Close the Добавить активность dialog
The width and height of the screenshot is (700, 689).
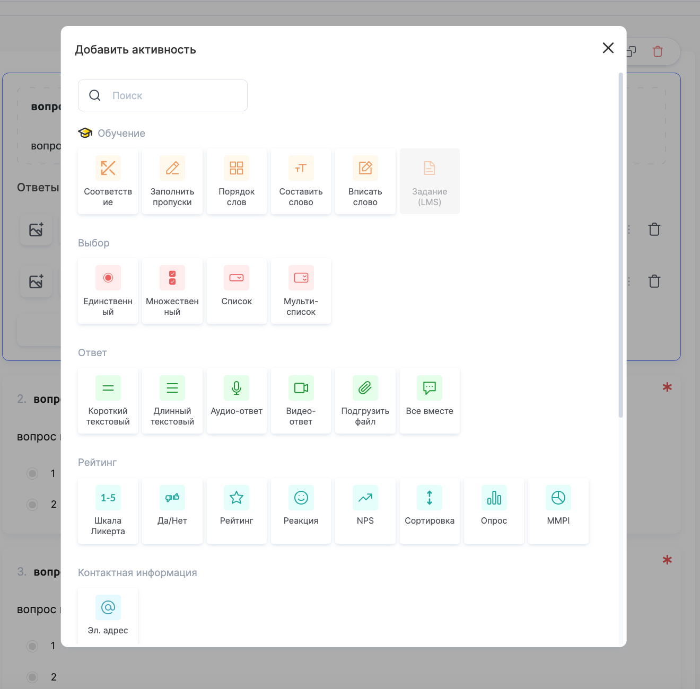click(x=608, y=48)
